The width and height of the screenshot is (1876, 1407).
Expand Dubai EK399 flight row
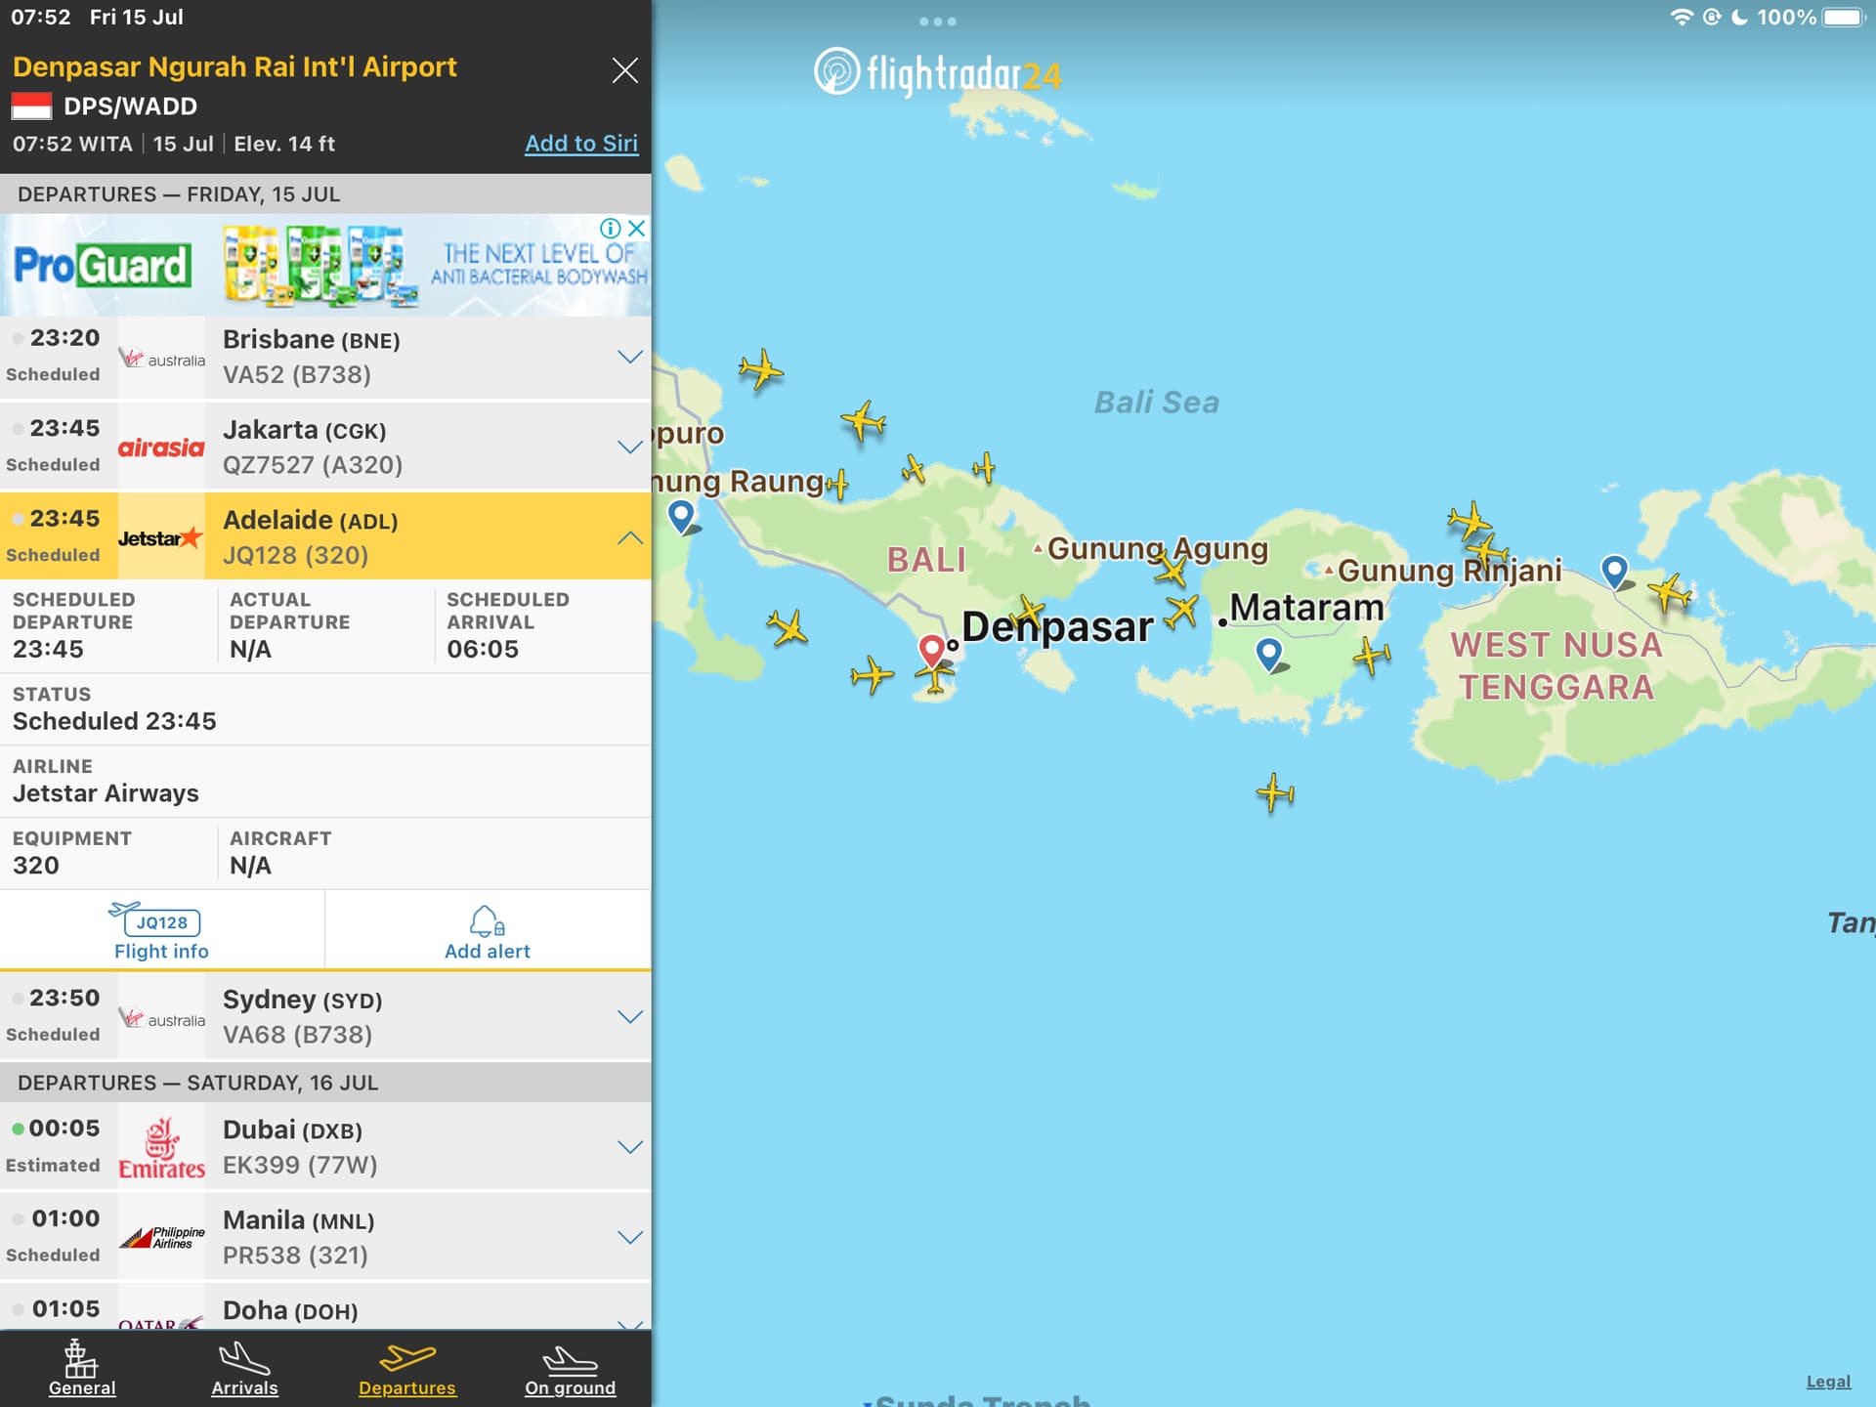[x=629, y=1147]
